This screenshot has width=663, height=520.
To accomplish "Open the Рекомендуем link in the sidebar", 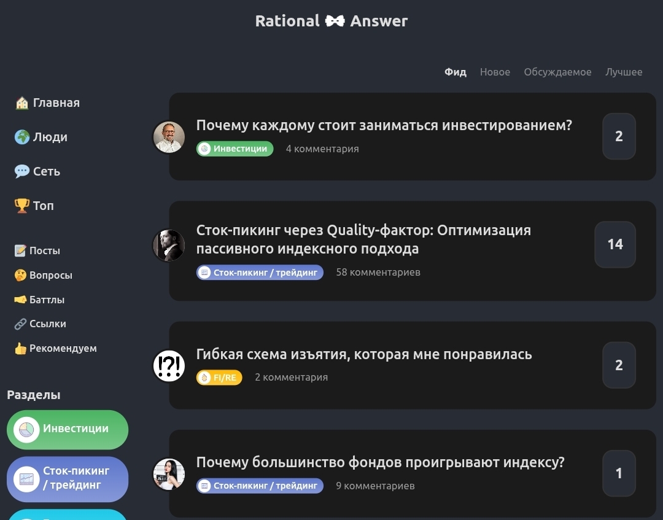I will pyautogui.click(x=56, y=348).
